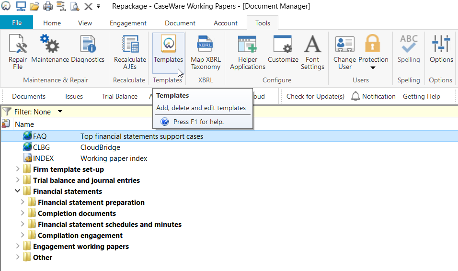The height and width of the screenshot is (271, 458).
Task: Open the File tab
Action: (x=17, y=23)
